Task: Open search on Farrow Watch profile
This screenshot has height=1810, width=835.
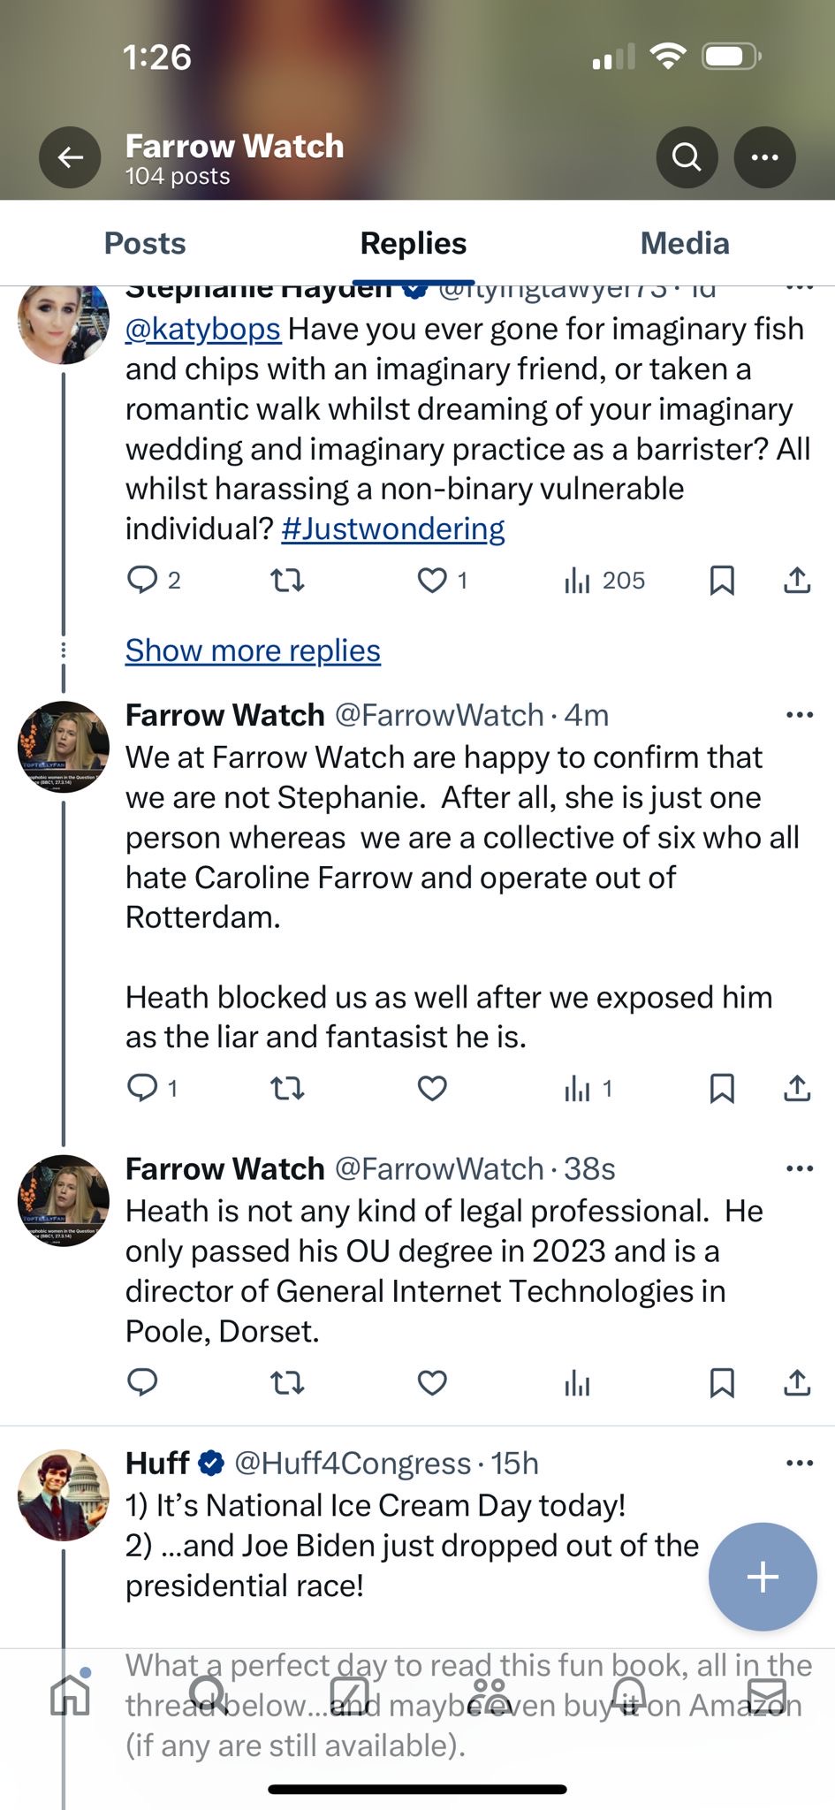Action: [687, 158]
